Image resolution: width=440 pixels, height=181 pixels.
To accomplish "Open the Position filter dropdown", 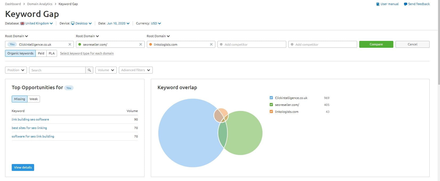I will tap(16, 70).
